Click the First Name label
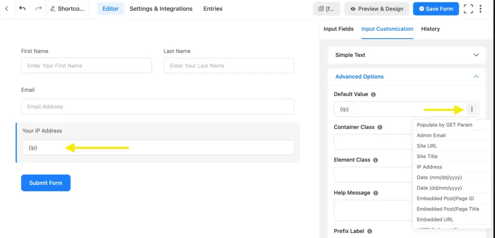 coord(35,51)
